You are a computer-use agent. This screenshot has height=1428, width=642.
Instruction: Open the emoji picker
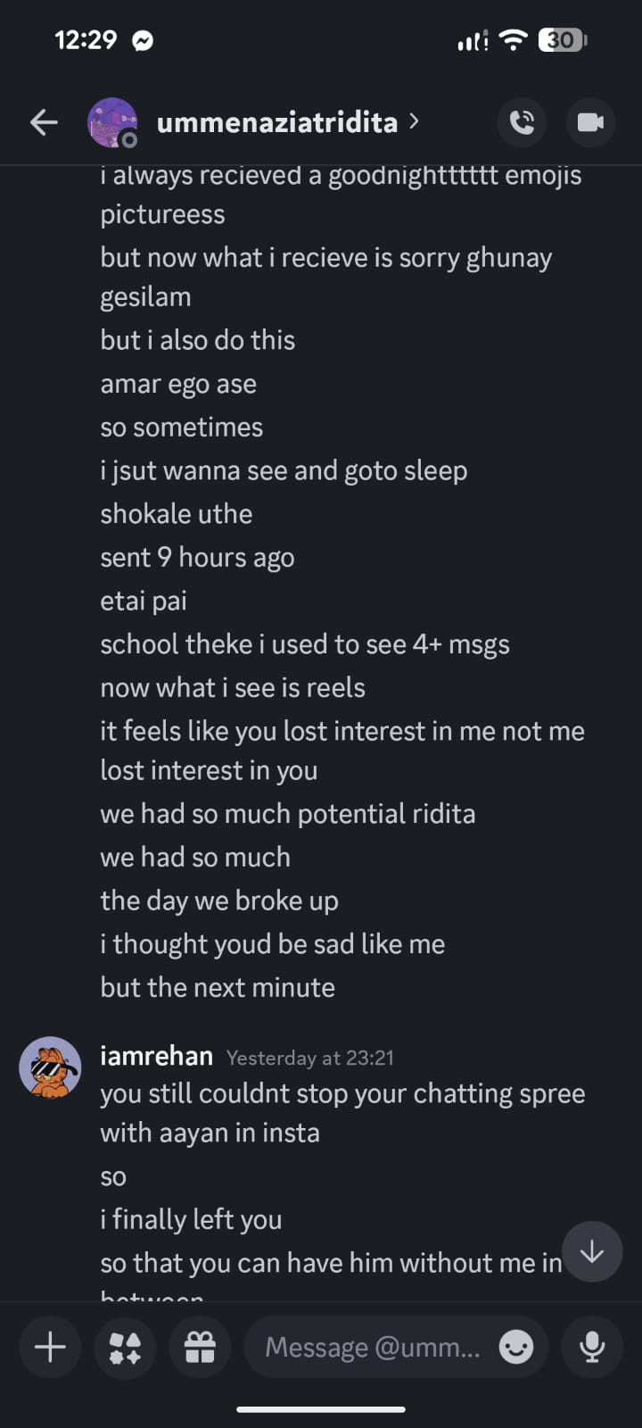click(515, 1347)
